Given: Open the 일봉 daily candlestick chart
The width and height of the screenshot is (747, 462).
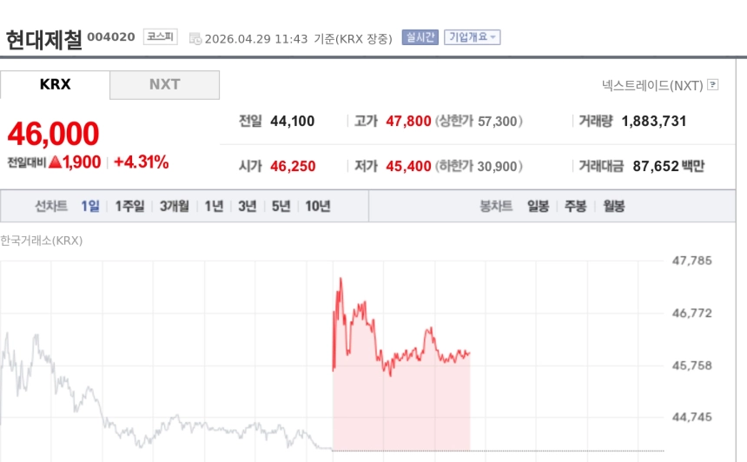Looking at the screenshot, I should pos(538,206).
